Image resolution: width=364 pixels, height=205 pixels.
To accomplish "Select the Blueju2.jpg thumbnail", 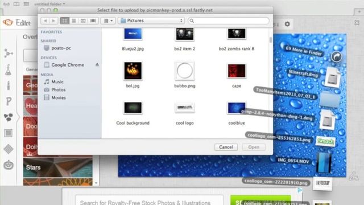I will tap(133, 34).
